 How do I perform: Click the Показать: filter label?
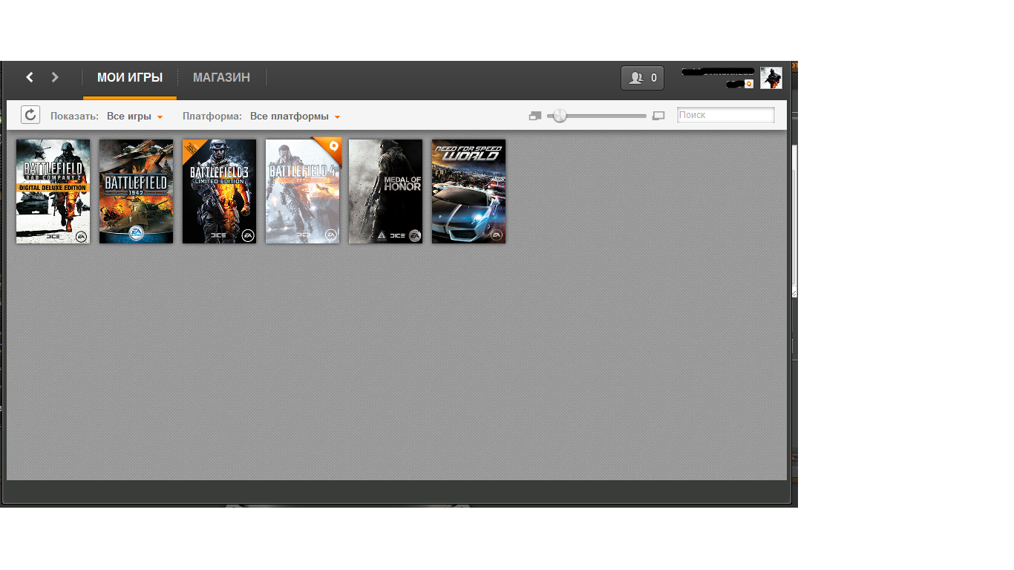pyautogui.click(x=74, y=117)
